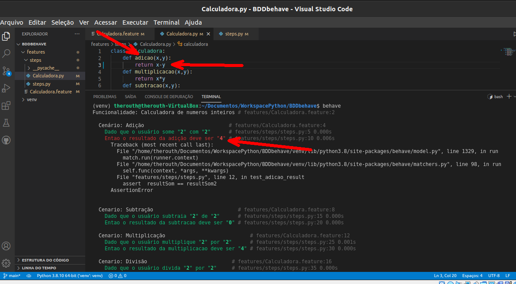Click the Testing flask icon in sidebar

[6, 123]
